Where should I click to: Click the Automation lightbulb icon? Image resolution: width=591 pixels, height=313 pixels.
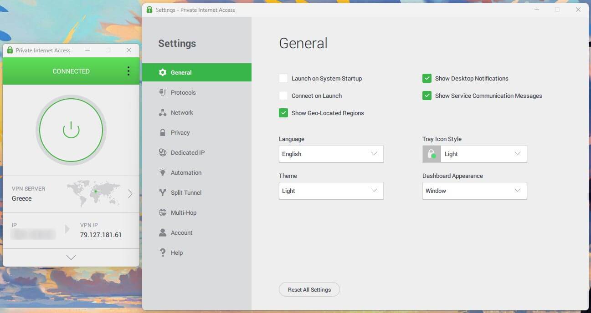163,172
